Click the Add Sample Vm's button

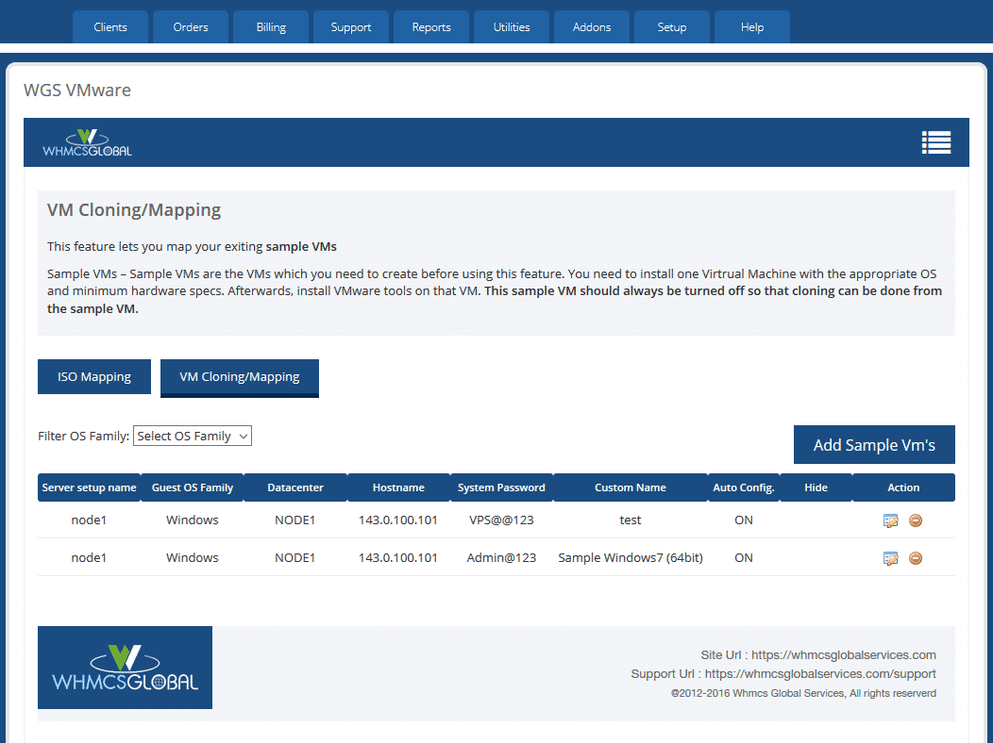(873, 444)
